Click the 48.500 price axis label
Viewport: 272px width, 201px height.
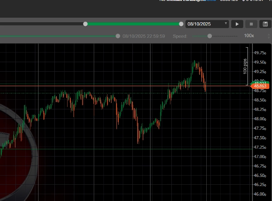pos(260,100)
